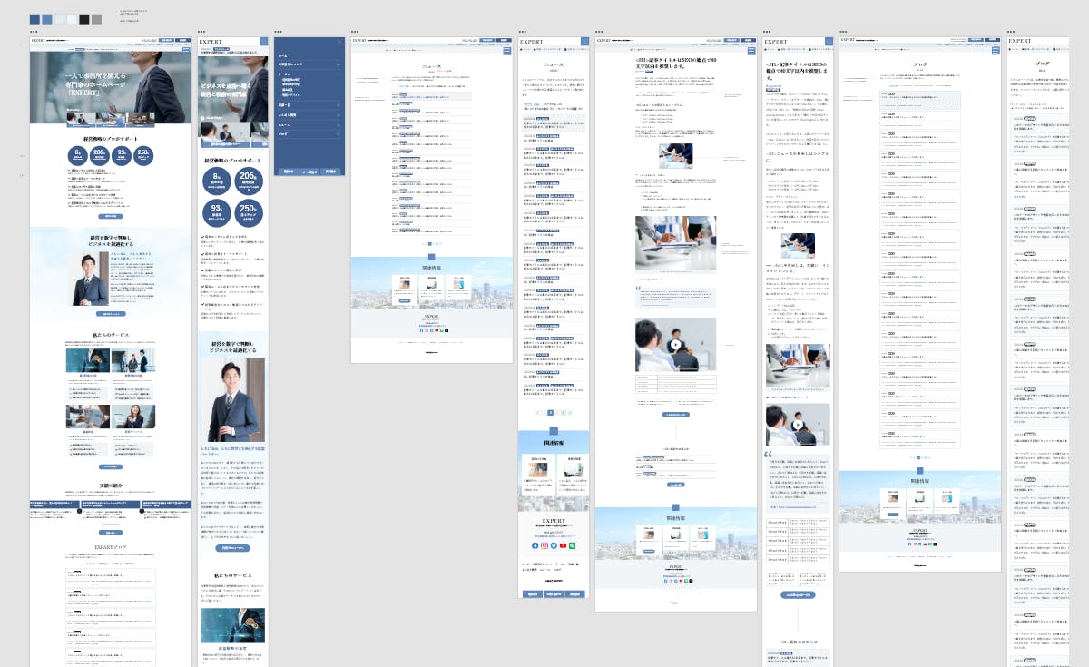Click hamburger menu icon on mobile news artboard

point(584,41)
